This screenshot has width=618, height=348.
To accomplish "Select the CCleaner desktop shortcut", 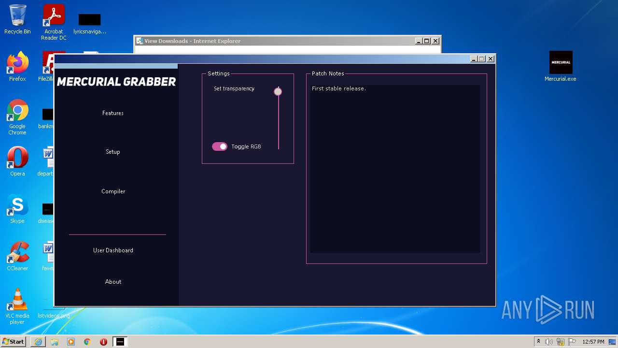I will pos(17,256).
